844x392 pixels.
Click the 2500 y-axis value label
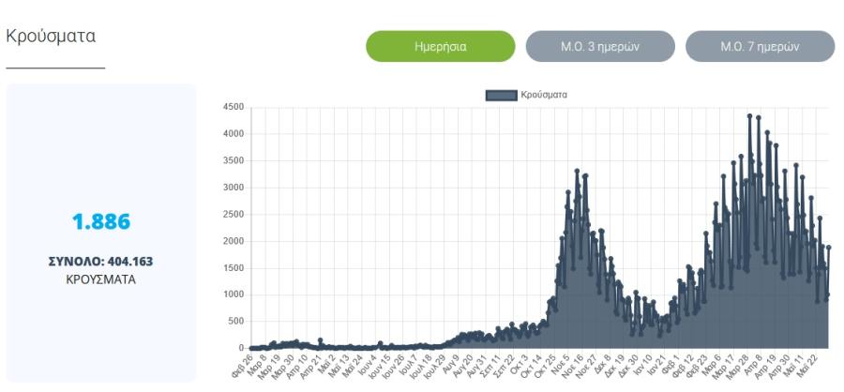point(234,215)
